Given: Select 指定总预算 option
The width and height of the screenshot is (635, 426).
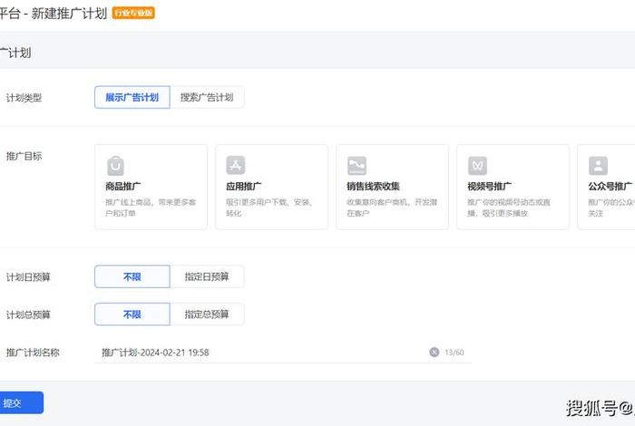Looking at the screenshot, I should click(207, 315).
